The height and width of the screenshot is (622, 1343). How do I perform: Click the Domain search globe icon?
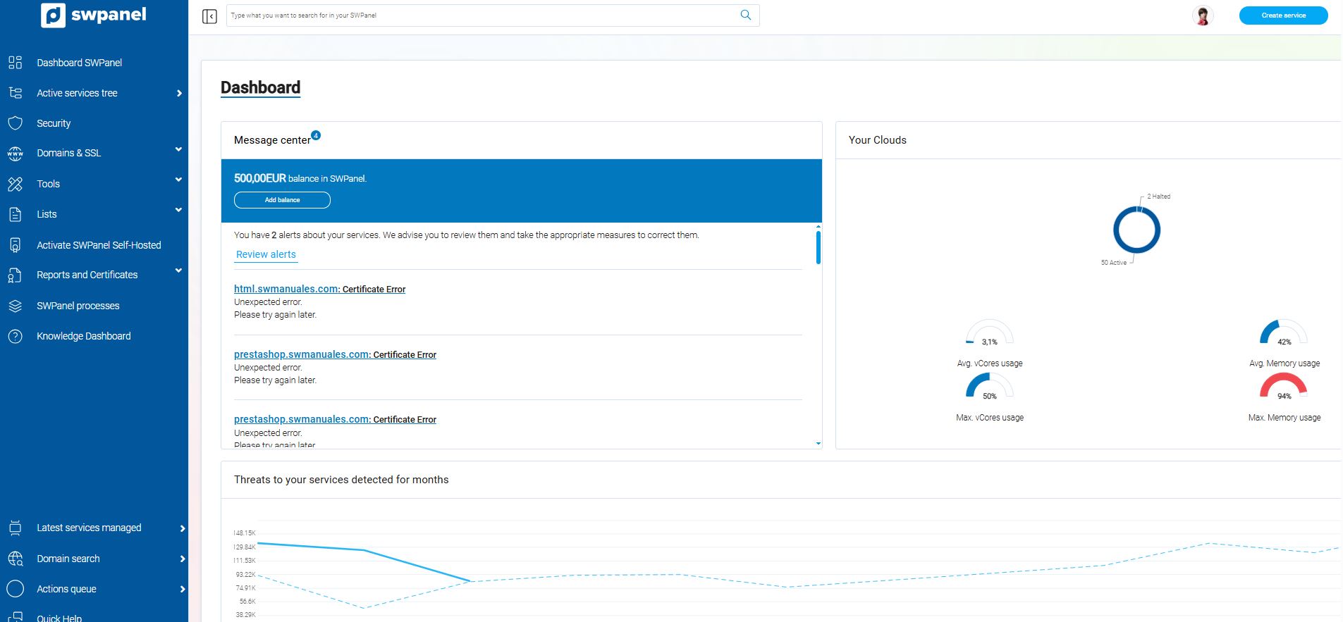[x=15, y=559]
